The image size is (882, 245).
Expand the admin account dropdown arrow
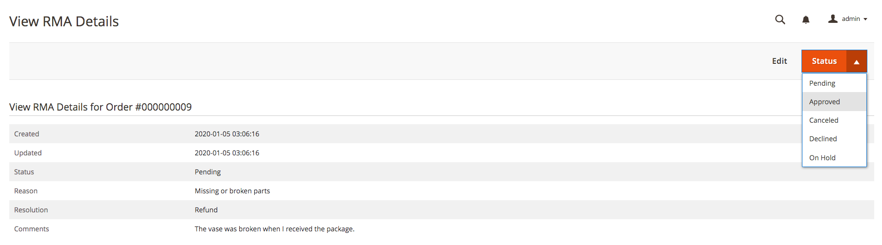tap(865, 19)
